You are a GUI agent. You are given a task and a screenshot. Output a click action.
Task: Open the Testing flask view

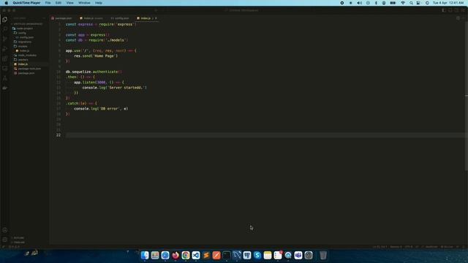coord(5,78)
